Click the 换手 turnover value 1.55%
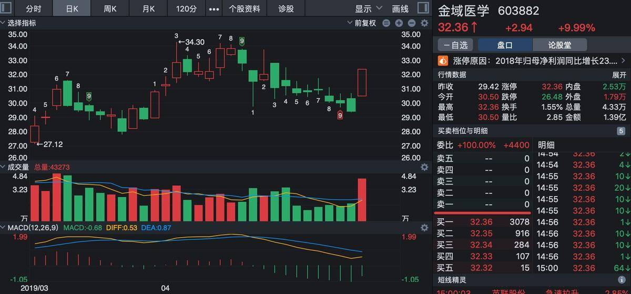 pos(552,107)
